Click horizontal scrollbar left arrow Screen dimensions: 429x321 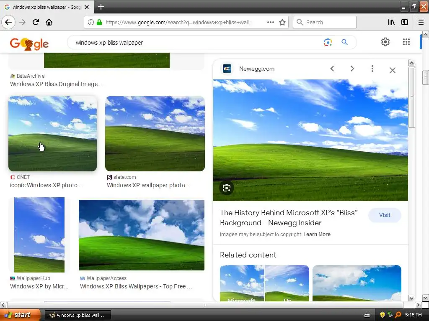(x=3, y=305)
